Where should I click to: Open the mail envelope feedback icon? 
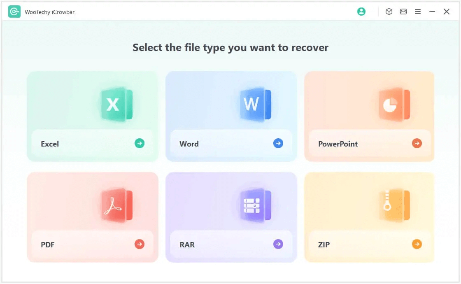point(403,12)
